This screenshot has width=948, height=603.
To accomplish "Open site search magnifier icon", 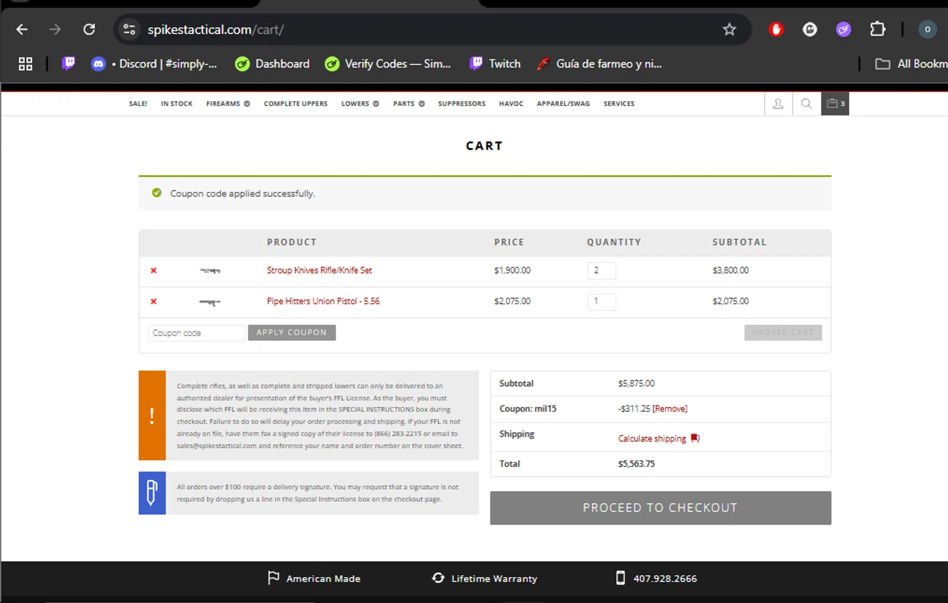I will (x=806, y=104).
